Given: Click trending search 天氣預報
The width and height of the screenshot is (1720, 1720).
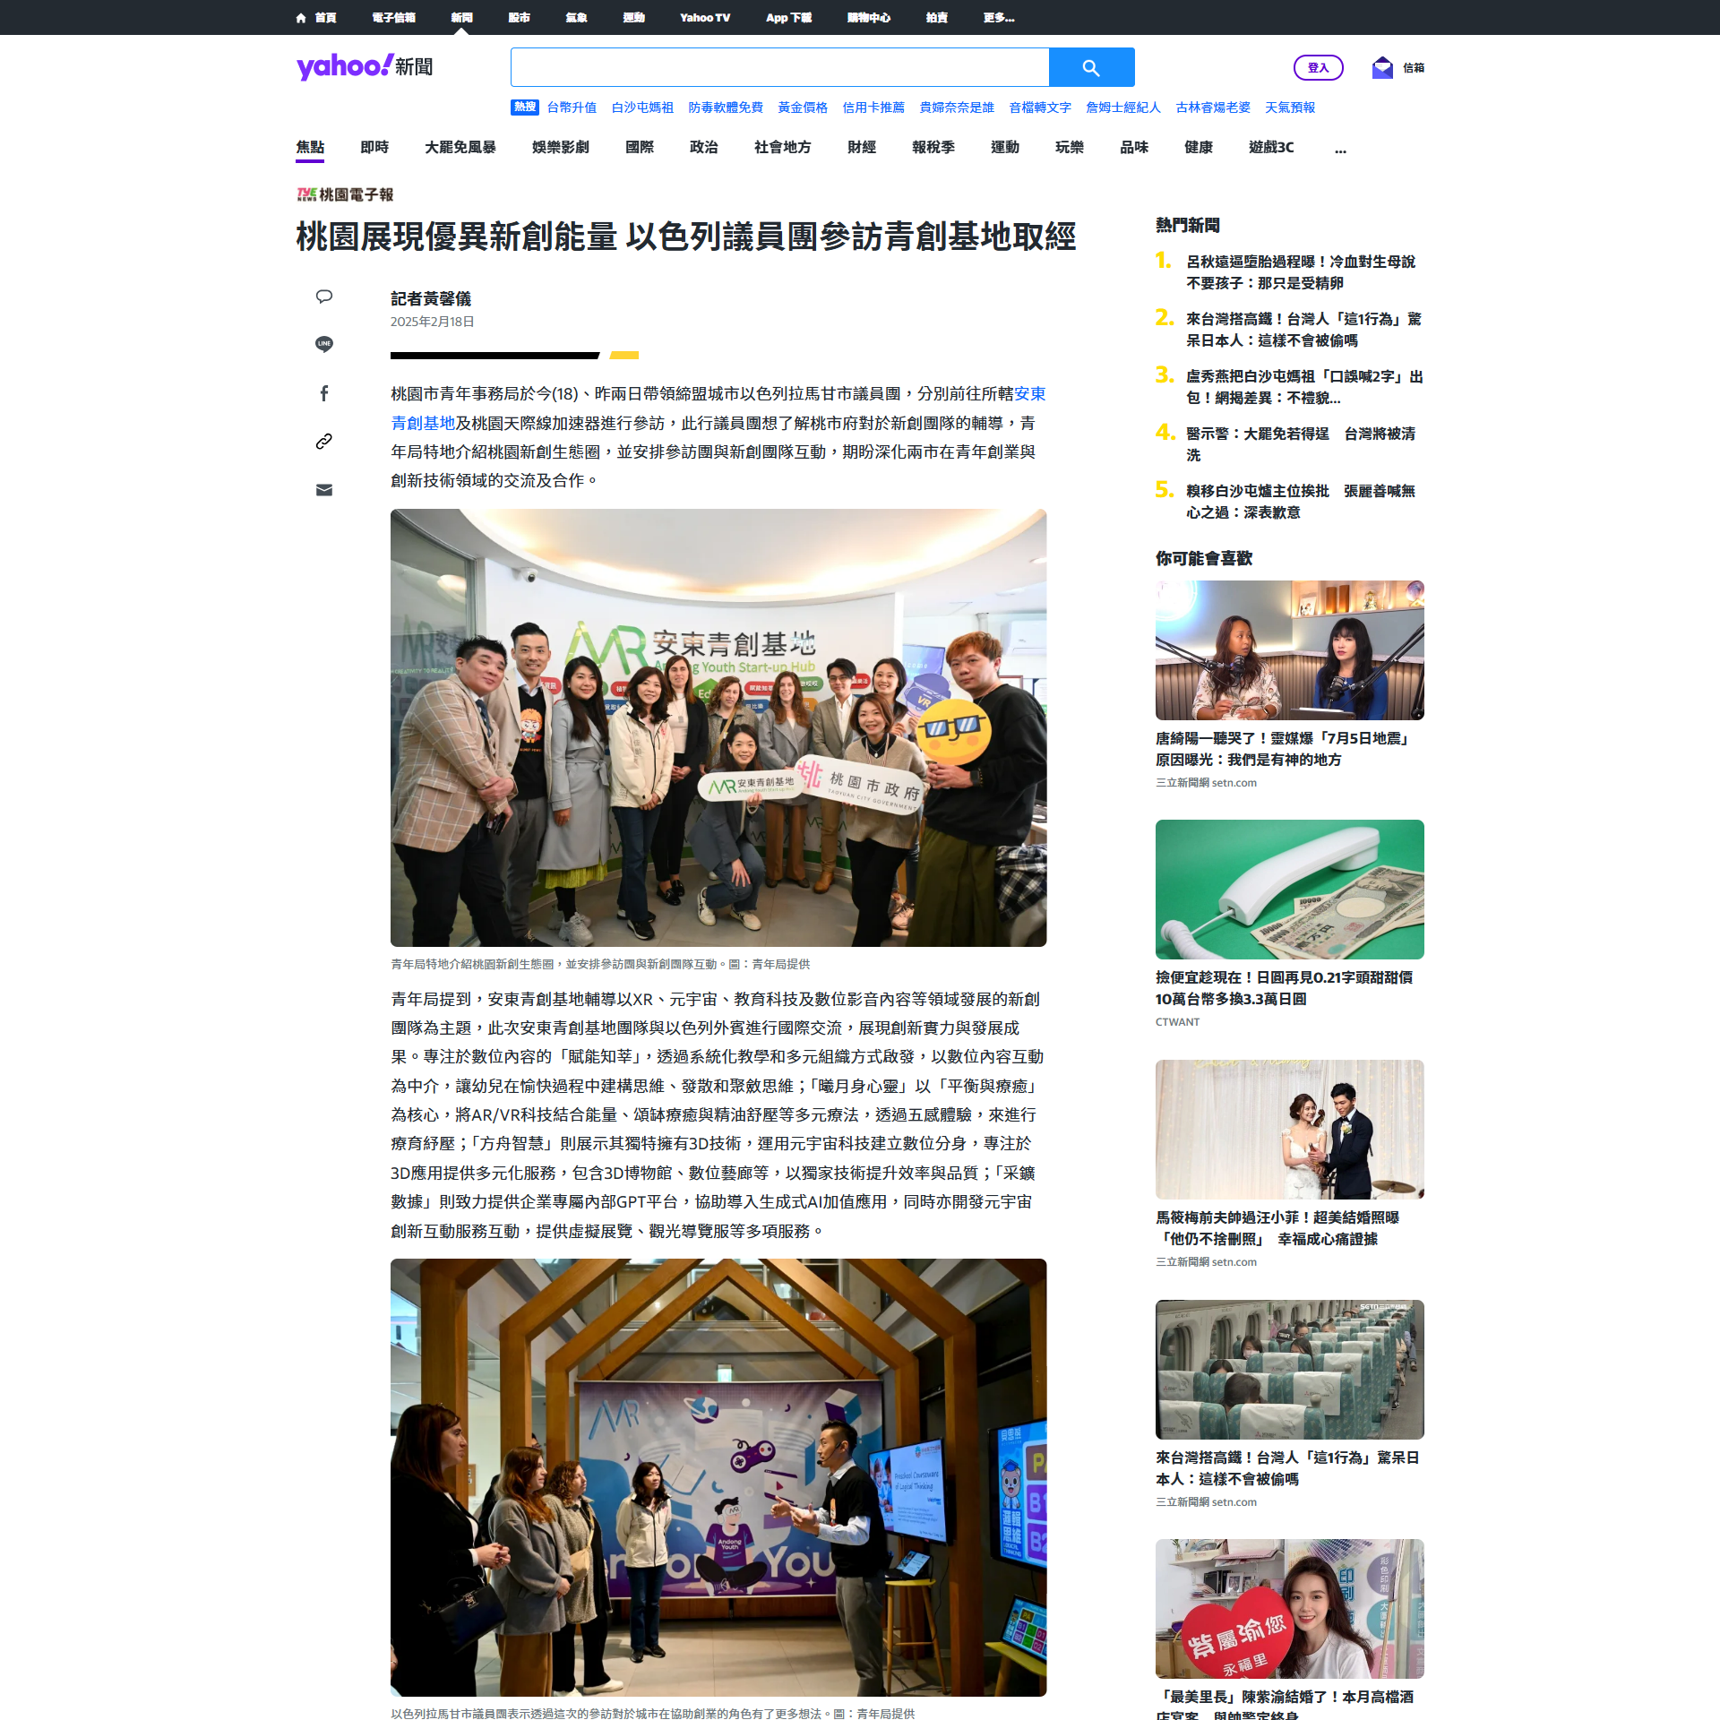Looking at the screenshot, I should tap(1290, 107).
